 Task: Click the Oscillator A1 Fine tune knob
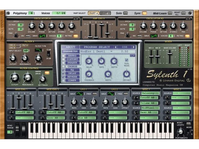(16, 35)
